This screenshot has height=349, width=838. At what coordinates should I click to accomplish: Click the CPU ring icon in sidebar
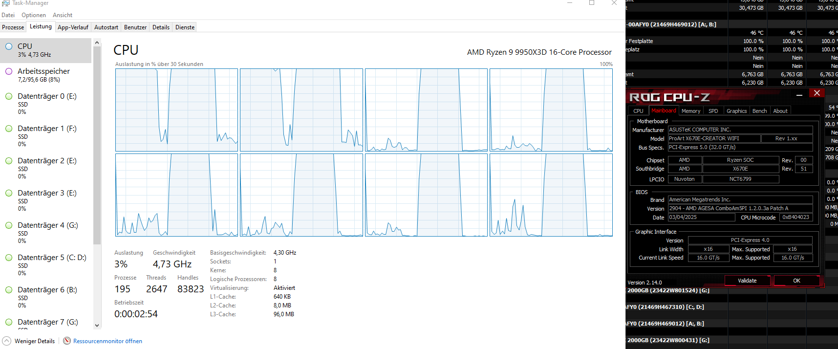click(x=9, y=46)
